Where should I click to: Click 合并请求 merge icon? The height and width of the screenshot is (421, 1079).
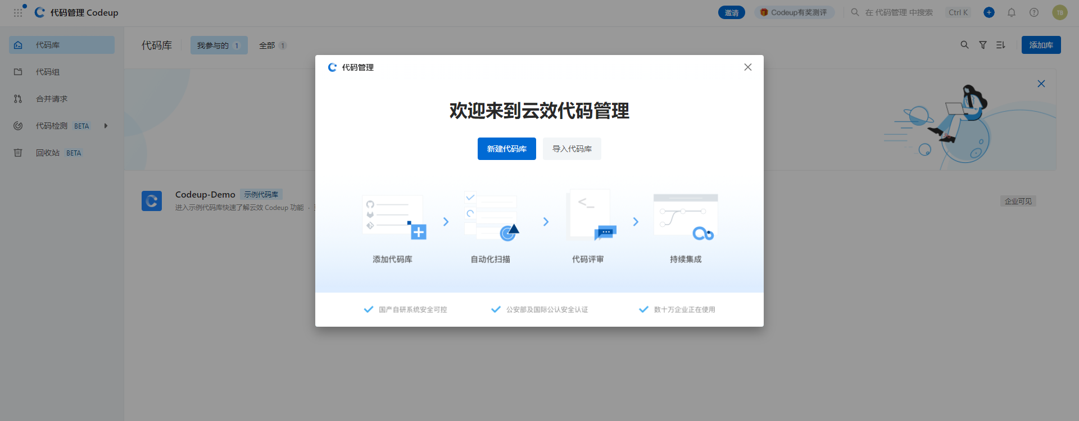coord(18,99)
